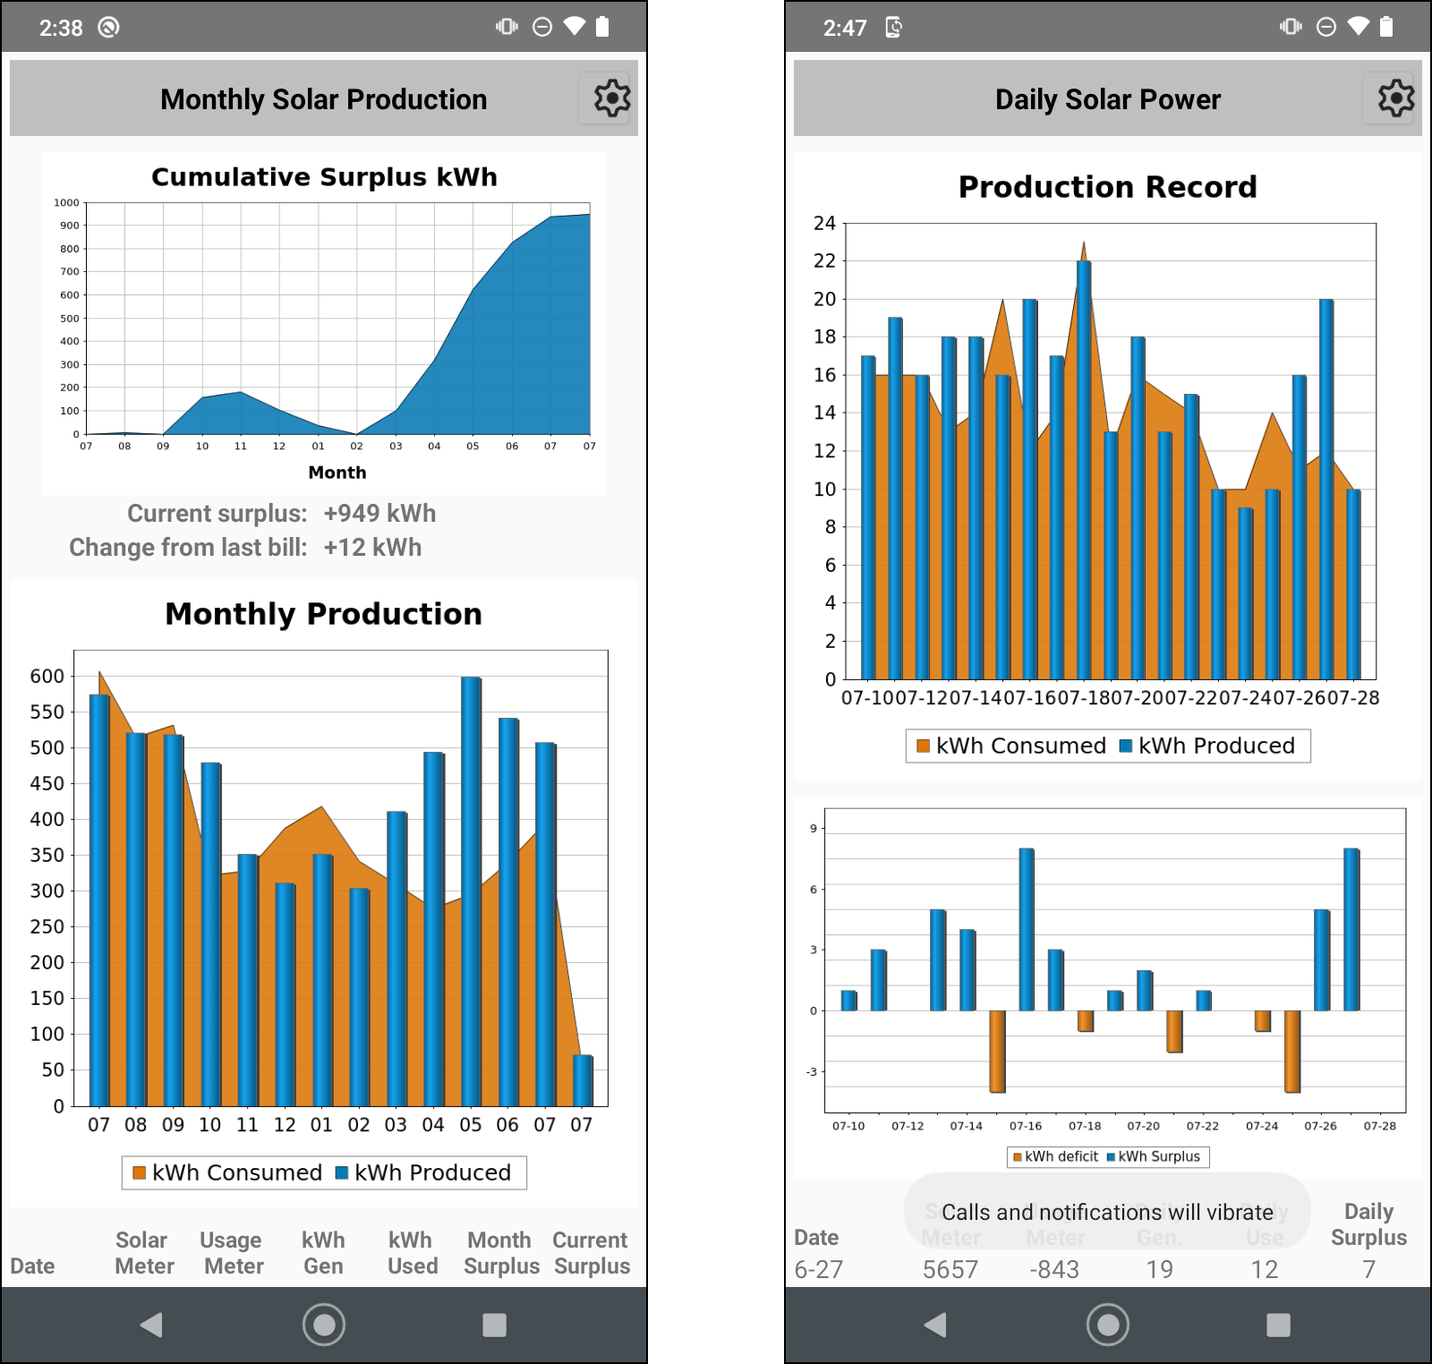Open settings gear on Daily Solar Power
1432x1364 pixels.
[1395, 98]
